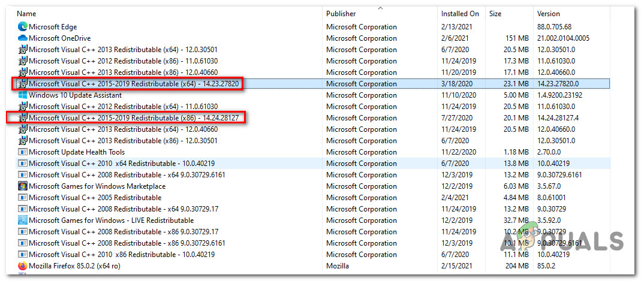Screen dimensions: 641x281
Task: Click the Microsoft OneDrive cloud icon
Action: tap(23, 38)
